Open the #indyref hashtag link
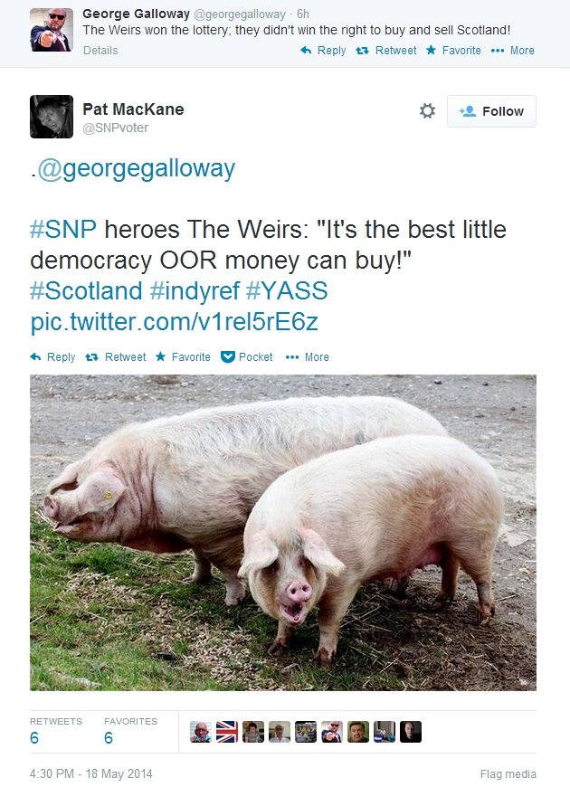570x787 pixels. pos(195,291)
